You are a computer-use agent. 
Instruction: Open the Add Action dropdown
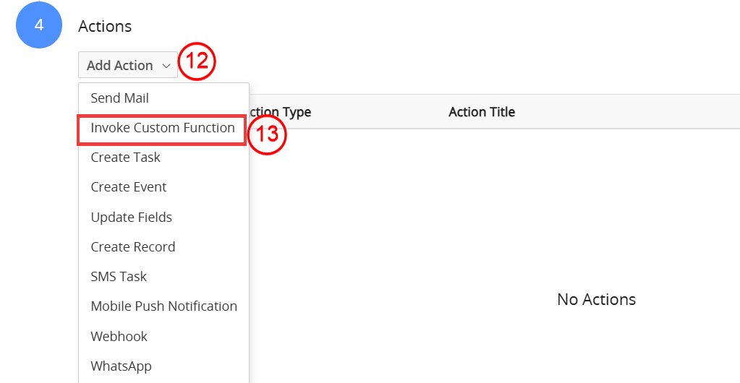(x=128, y=65)
